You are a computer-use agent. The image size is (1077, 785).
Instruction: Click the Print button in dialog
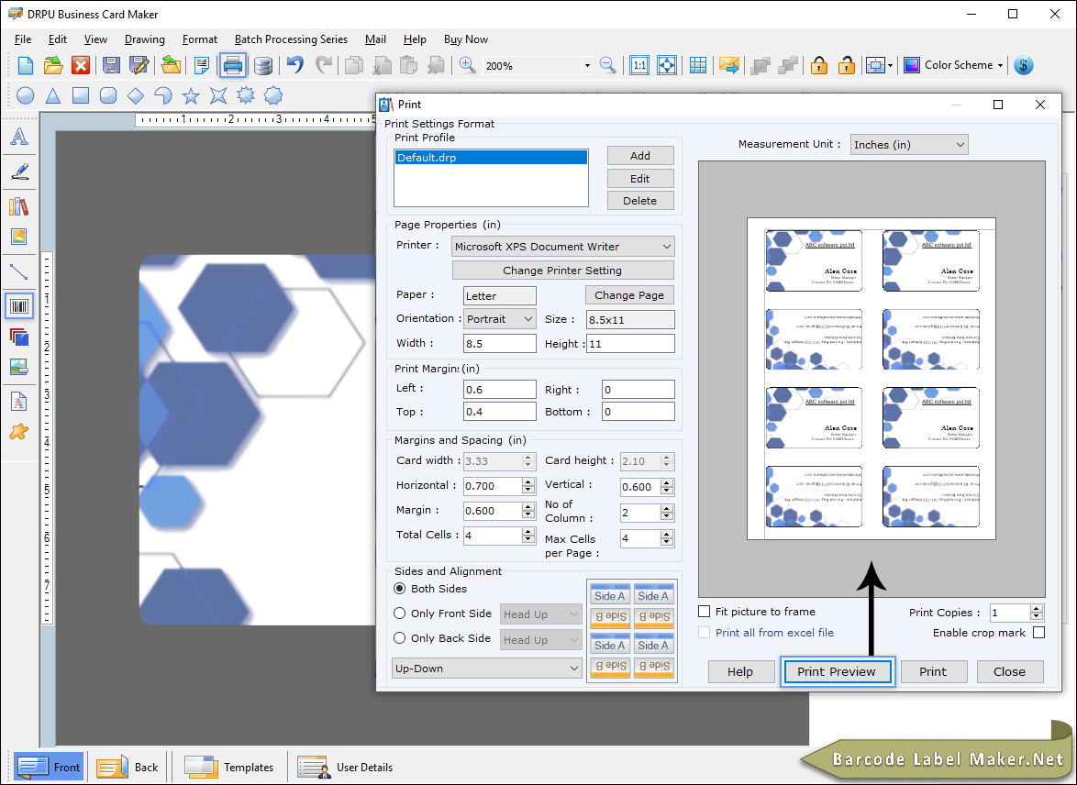point(934,671)
